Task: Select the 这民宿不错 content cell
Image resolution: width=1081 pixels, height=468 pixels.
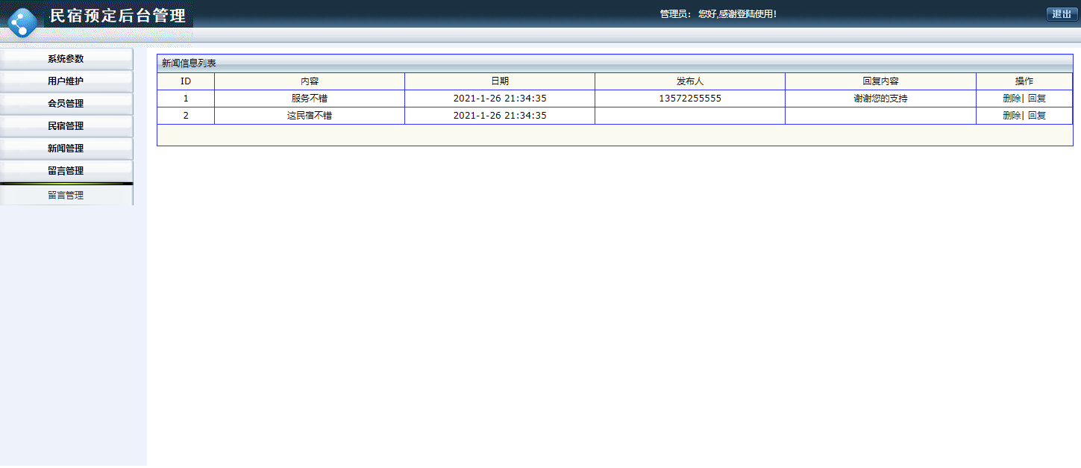Action: point(310,116)
